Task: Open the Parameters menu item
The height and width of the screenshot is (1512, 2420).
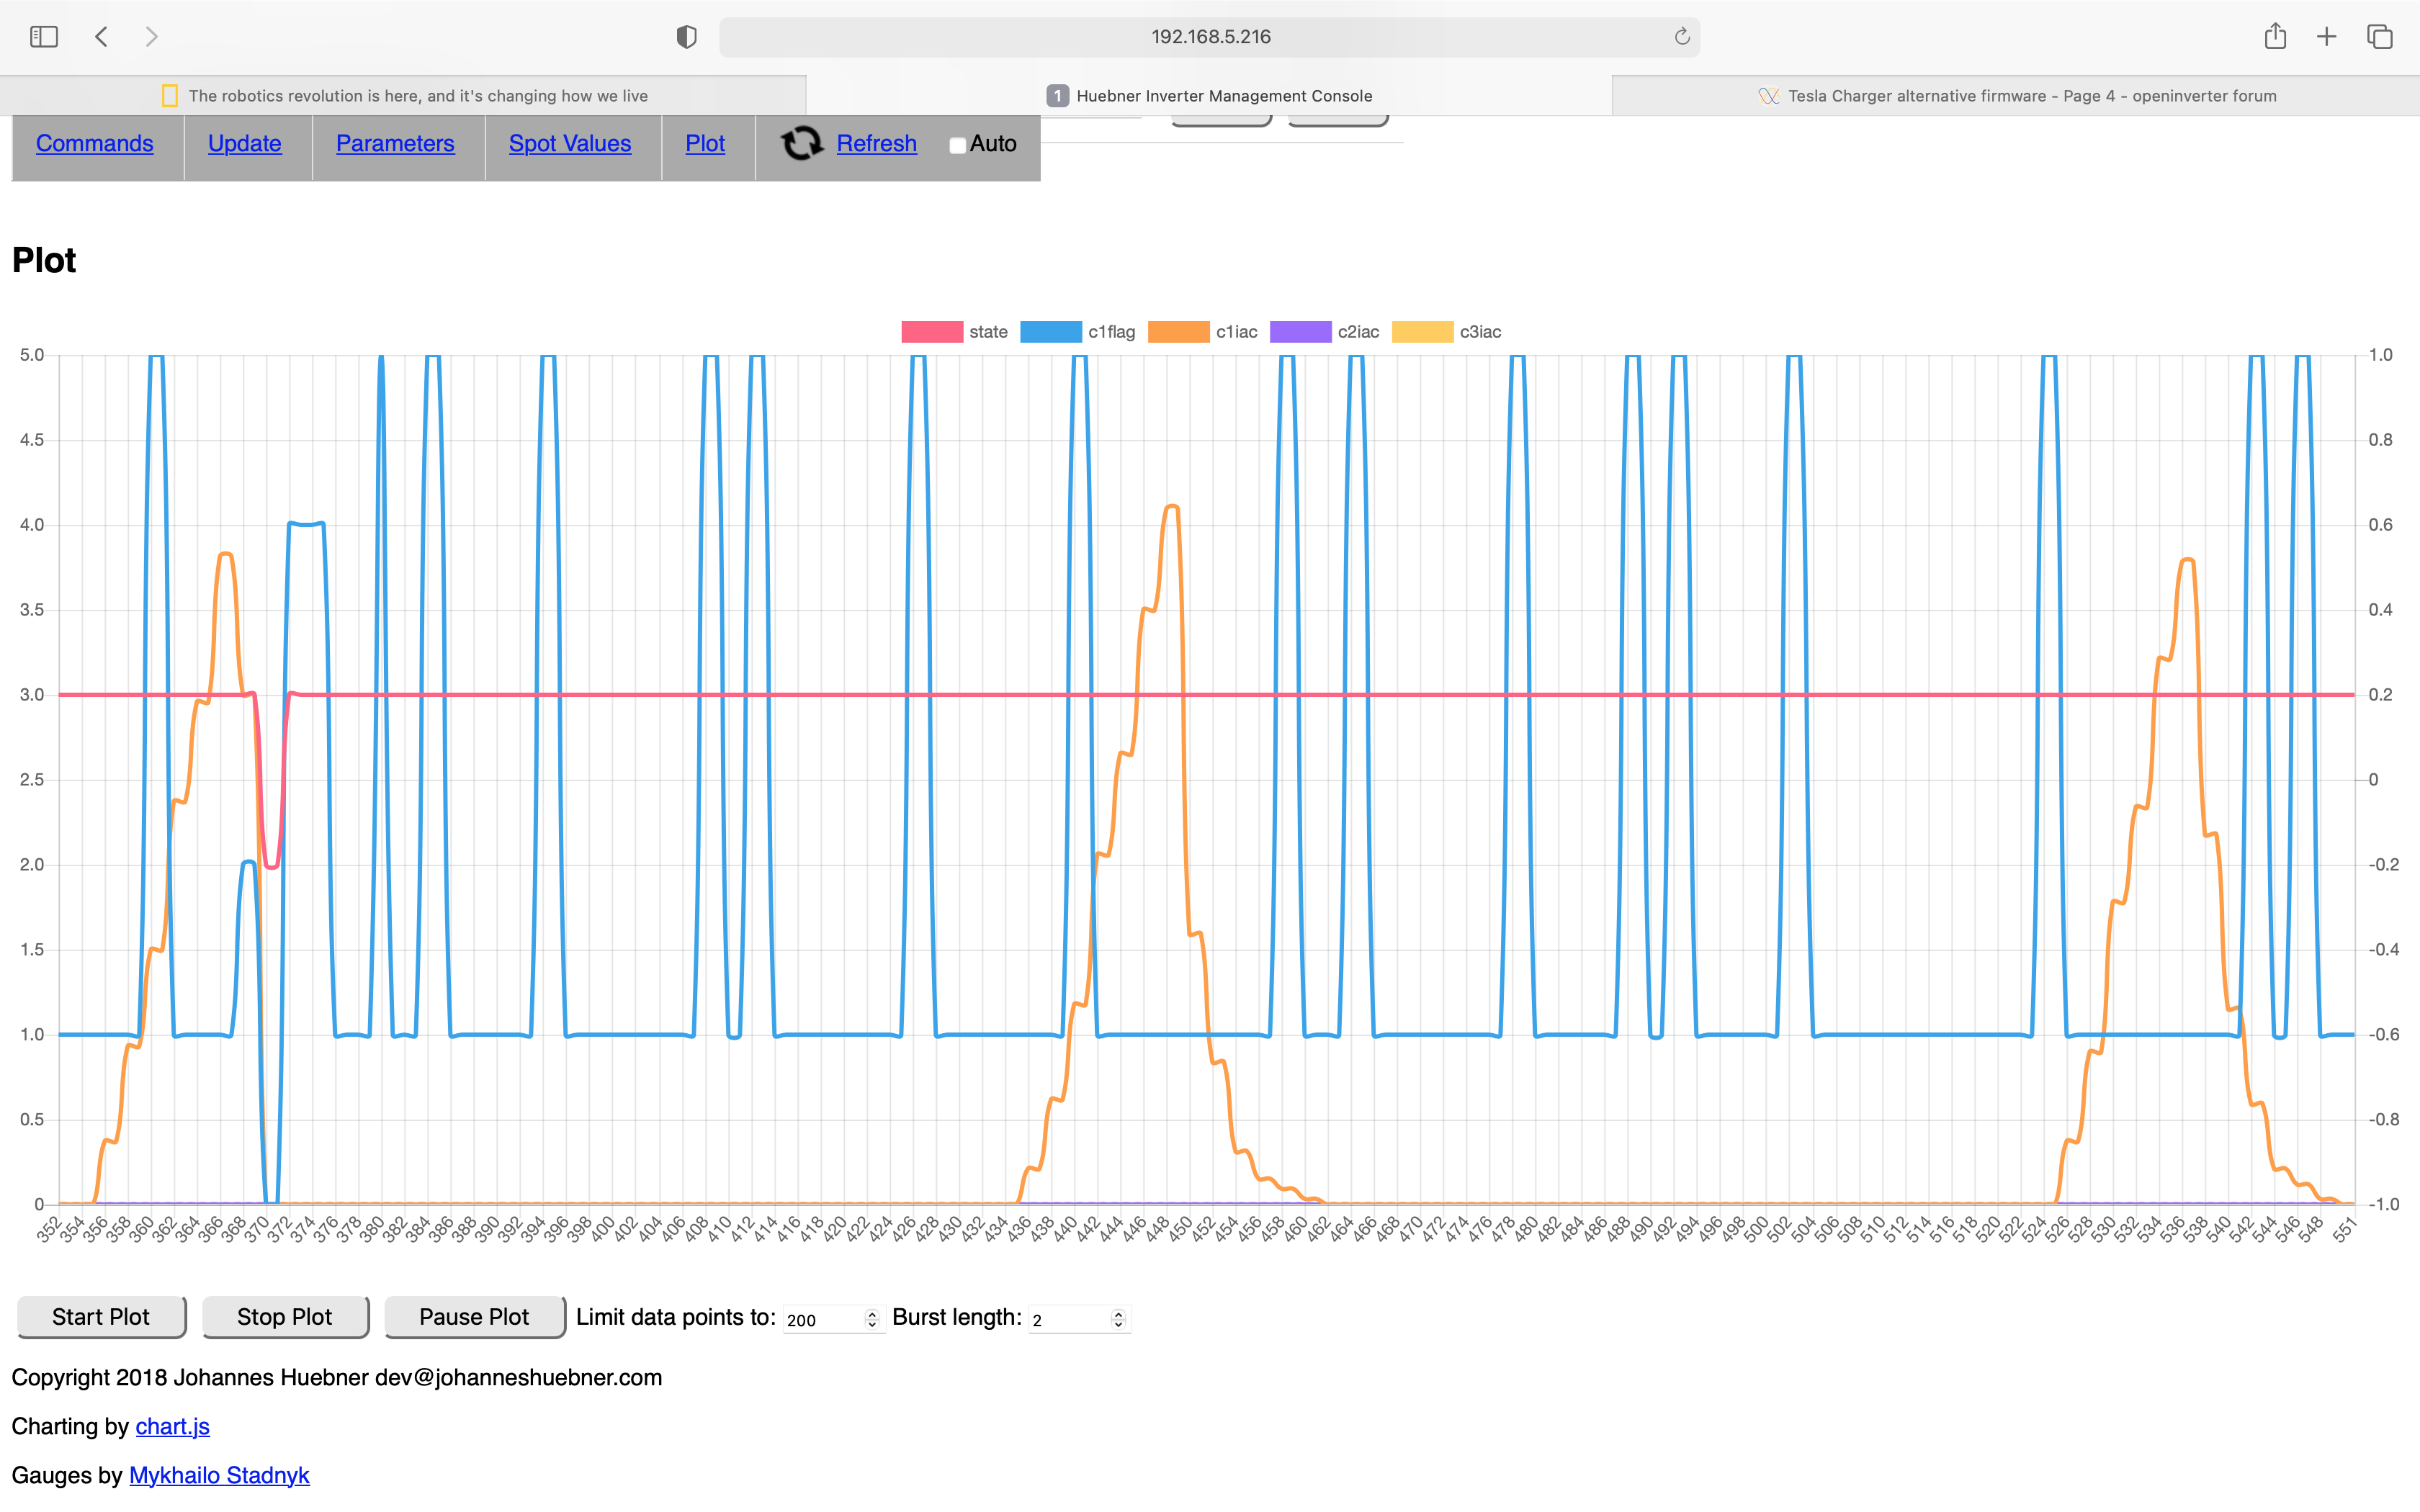Action: (395, 144)
